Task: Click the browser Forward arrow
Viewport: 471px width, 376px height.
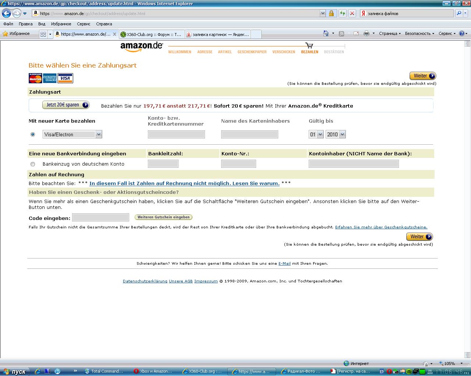Action: pyautogui.click(x=17, y=14)
